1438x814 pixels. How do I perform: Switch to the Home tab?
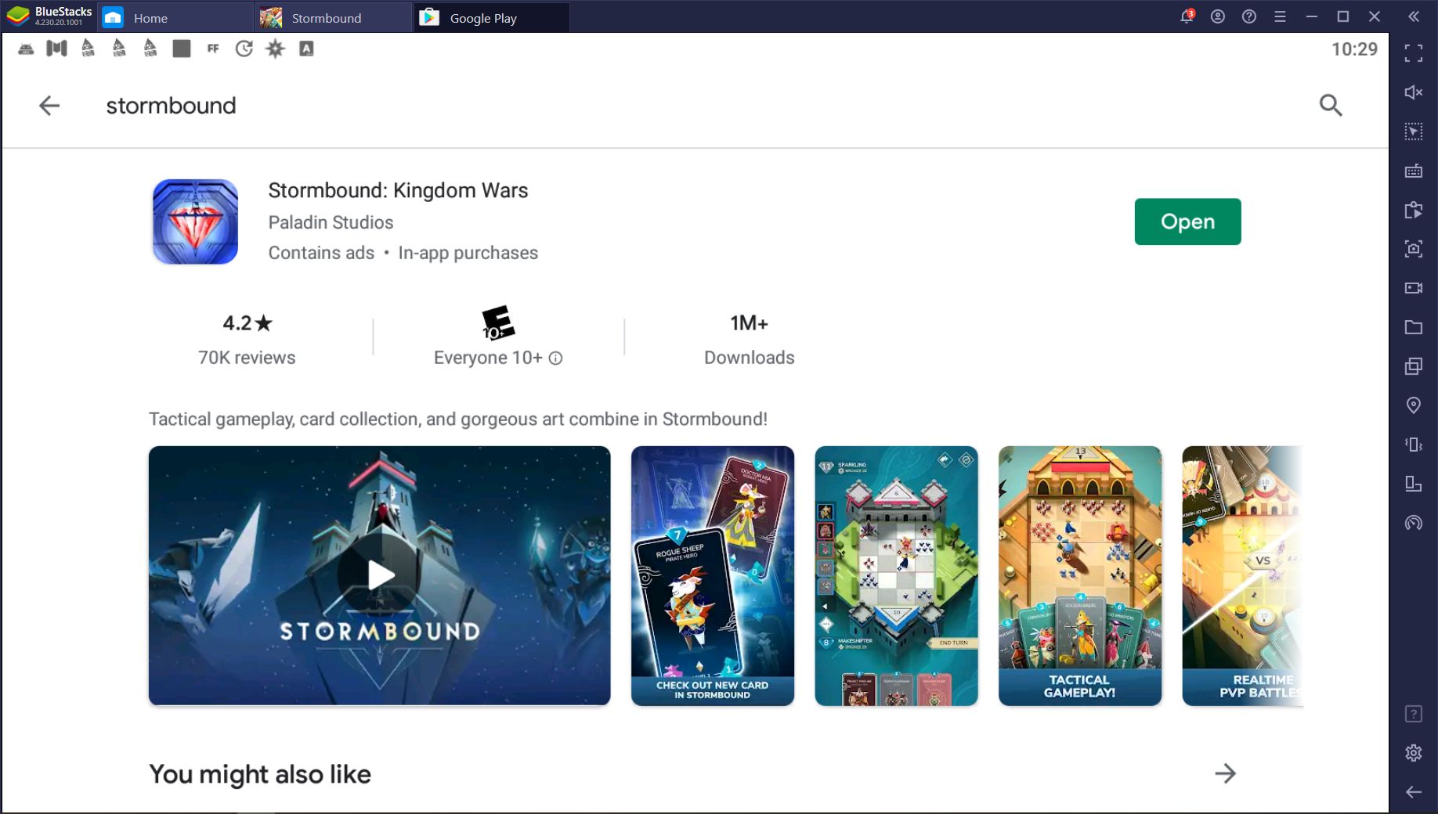click(x=175, y=17)
